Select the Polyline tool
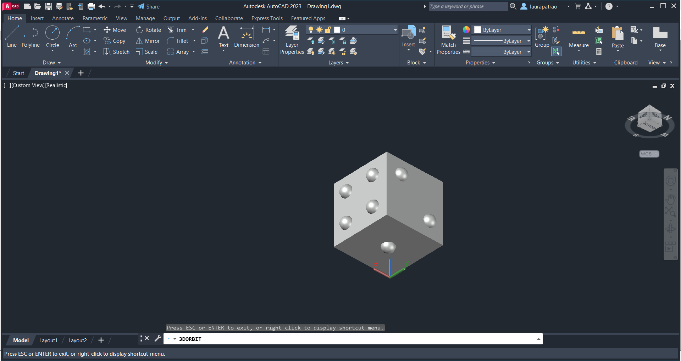The height and width of the screenshot is (361, 681). click(31, 37)
